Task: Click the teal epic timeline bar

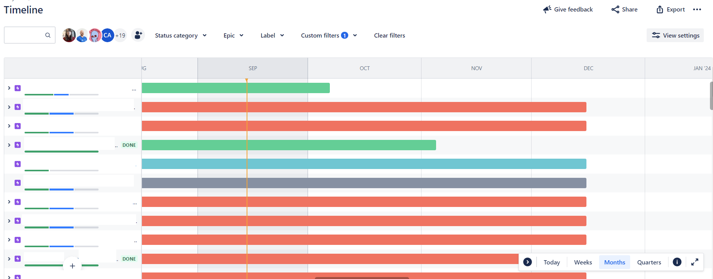Action: [364, 164]
